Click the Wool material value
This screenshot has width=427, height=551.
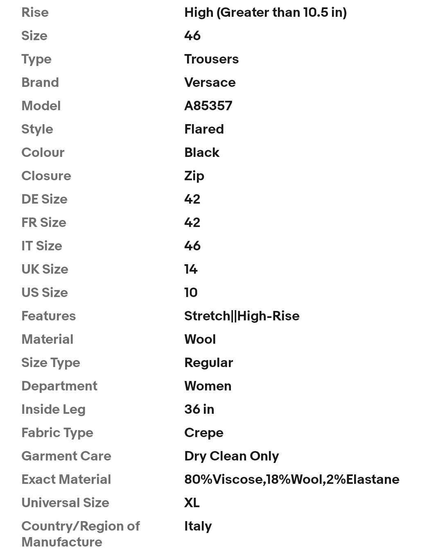click(200, 339)
